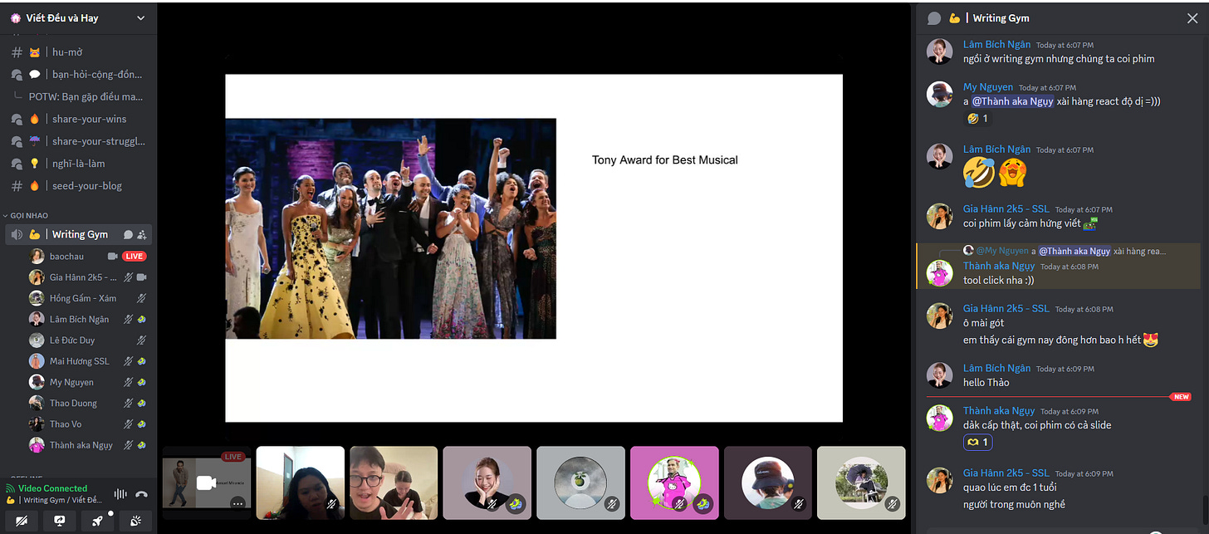The width and height of the screenshot is (1209, 534).
Task: Click the video tile of the woman by the door
Action: [300, 483]
